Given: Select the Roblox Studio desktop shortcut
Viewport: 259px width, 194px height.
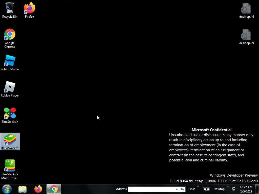Looking at the screenshot, I should click(x=10, y=63).
